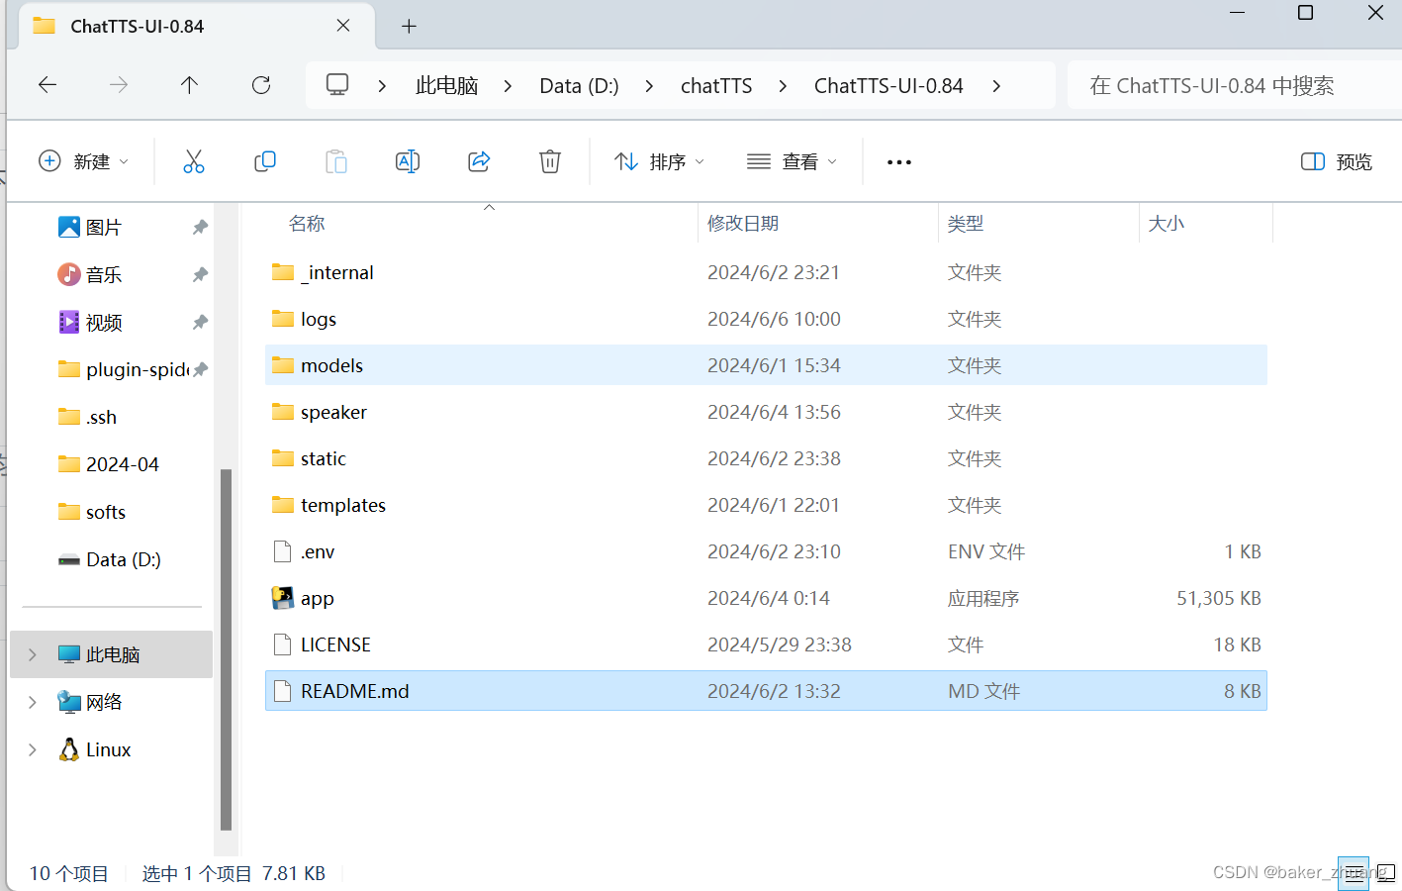Select the ChatTTS-UI-0.84 window tab
Image resolution: width=1402 pixels, height=891 pixels.
click(197, 27)
